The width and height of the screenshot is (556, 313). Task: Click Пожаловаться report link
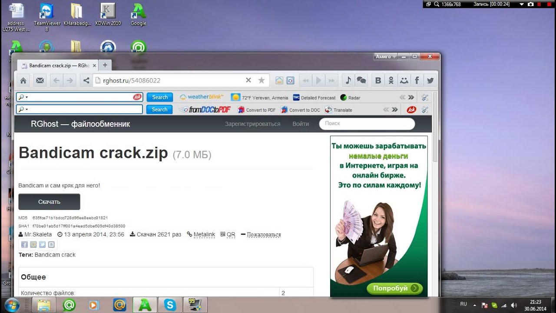(264, 234)
